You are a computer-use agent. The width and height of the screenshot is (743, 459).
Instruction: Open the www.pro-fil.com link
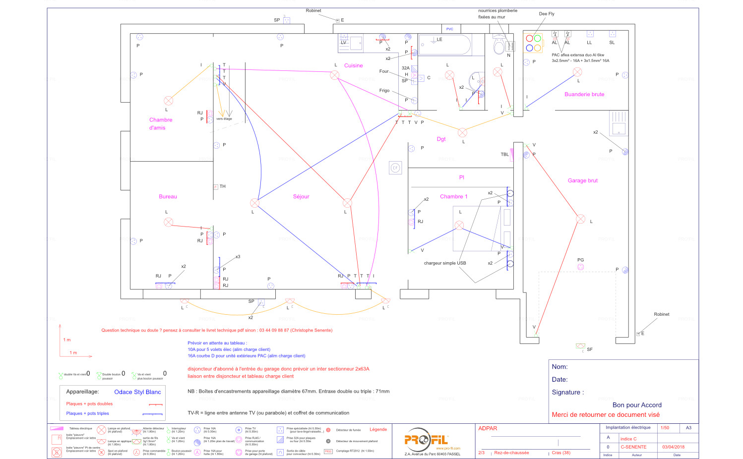click(x=448, y=448)
